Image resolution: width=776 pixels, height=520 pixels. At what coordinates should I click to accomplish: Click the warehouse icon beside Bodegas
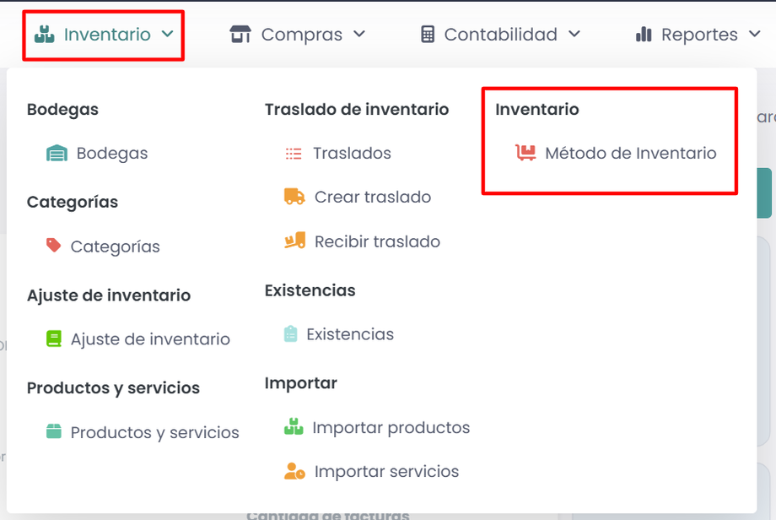[57, 154]
